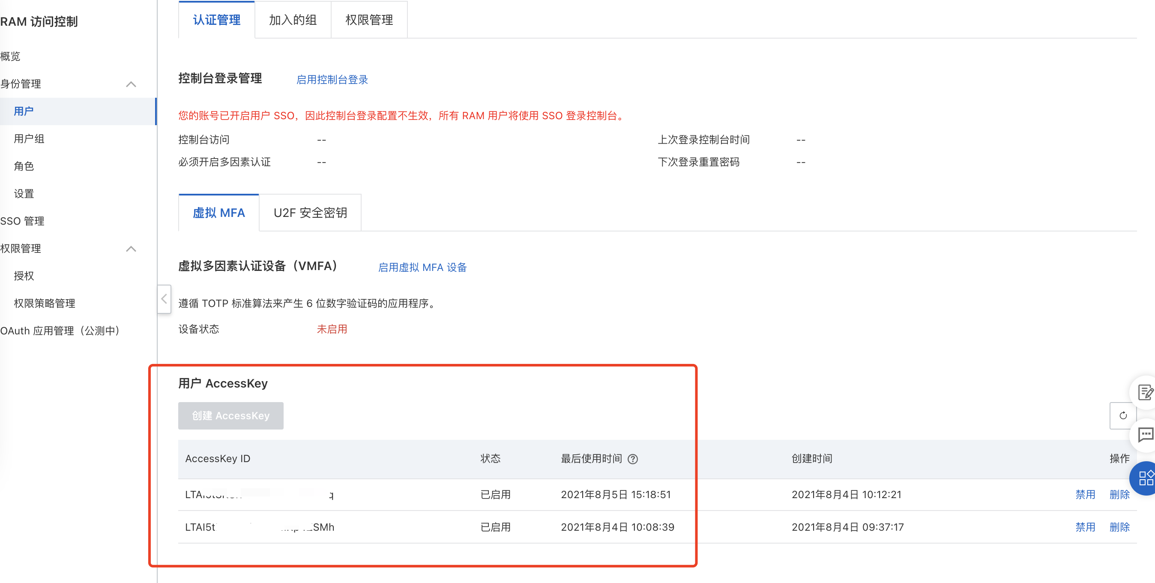This screenshot has height=583, width=1155.
Task: Click the 创建 AccessKey button
Action: [230, 415]
